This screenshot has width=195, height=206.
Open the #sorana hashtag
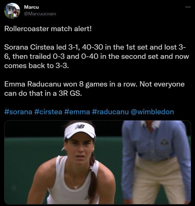click(18, 112)
